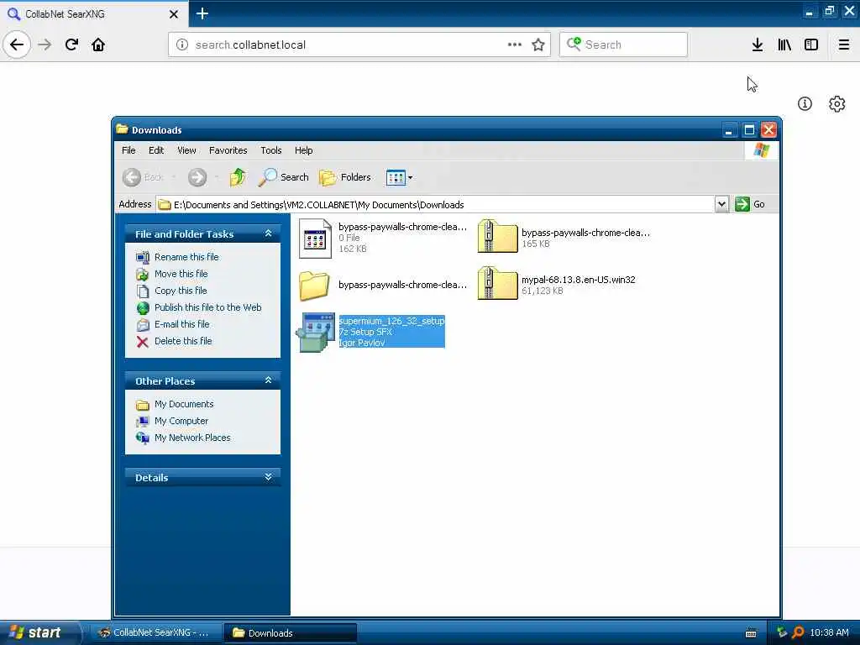Click the browser forward arrow
This screenshot has width=860, height=645.
coord(45,45)
